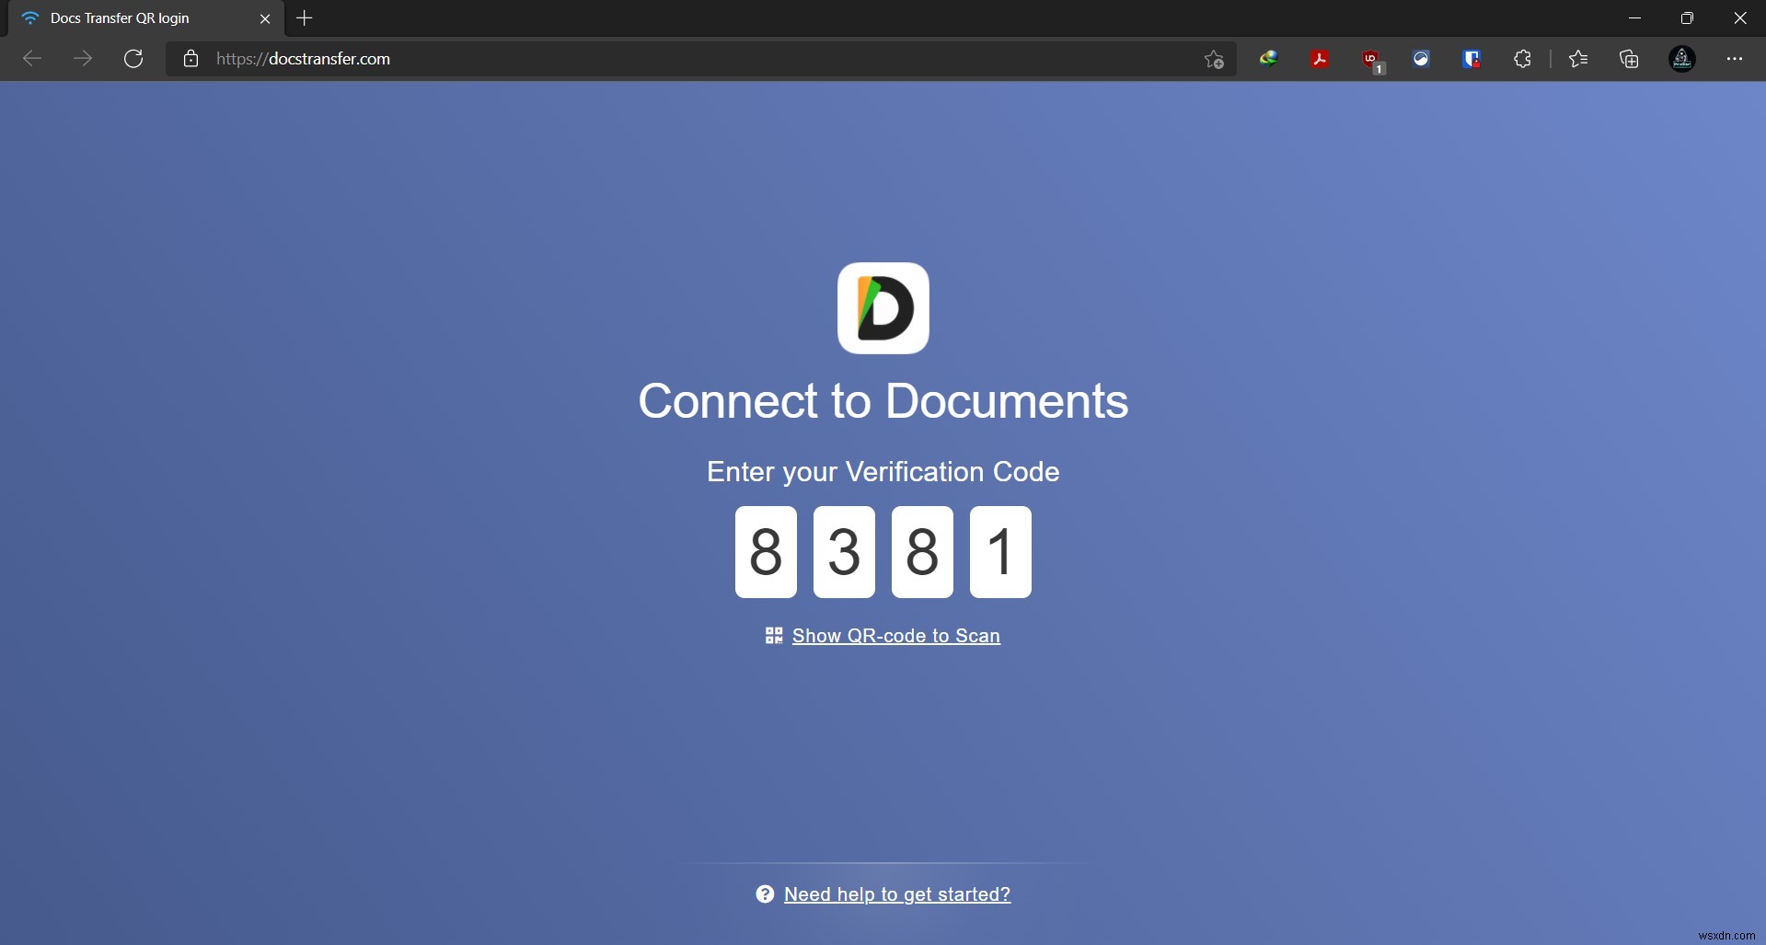Click Need help to get started link
The image size is (1766, 945).
[896, 893]
